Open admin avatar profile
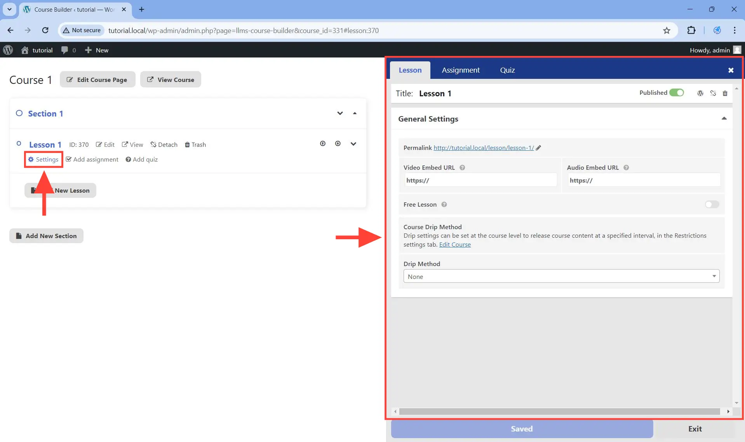745x442 pixels. (737, 50)
